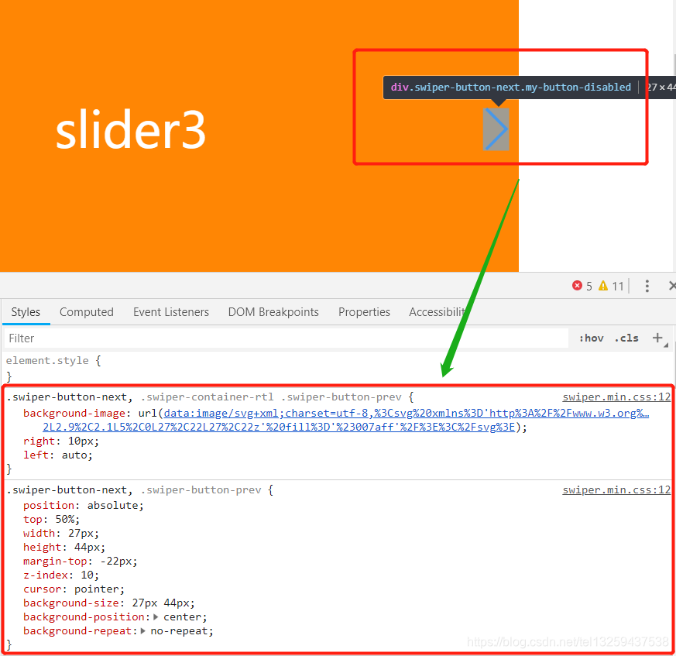The image size is (676, 656).
Task: Switch to the Computed tab
Action: point(87,312)
